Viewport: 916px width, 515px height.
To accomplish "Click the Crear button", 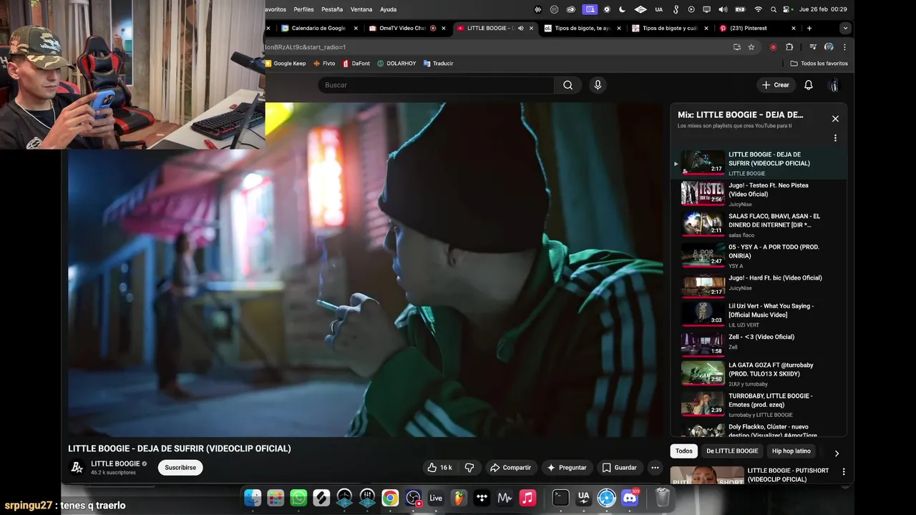I will click(x=776, y=85).
